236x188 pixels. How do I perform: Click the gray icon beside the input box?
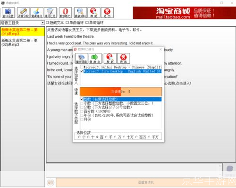[x=229, y=169]
